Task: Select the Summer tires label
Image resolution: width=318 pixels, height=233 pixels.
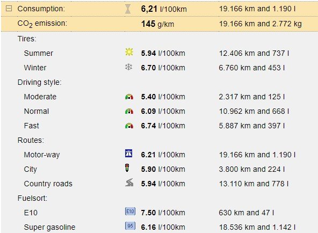Action: [39, 53]
